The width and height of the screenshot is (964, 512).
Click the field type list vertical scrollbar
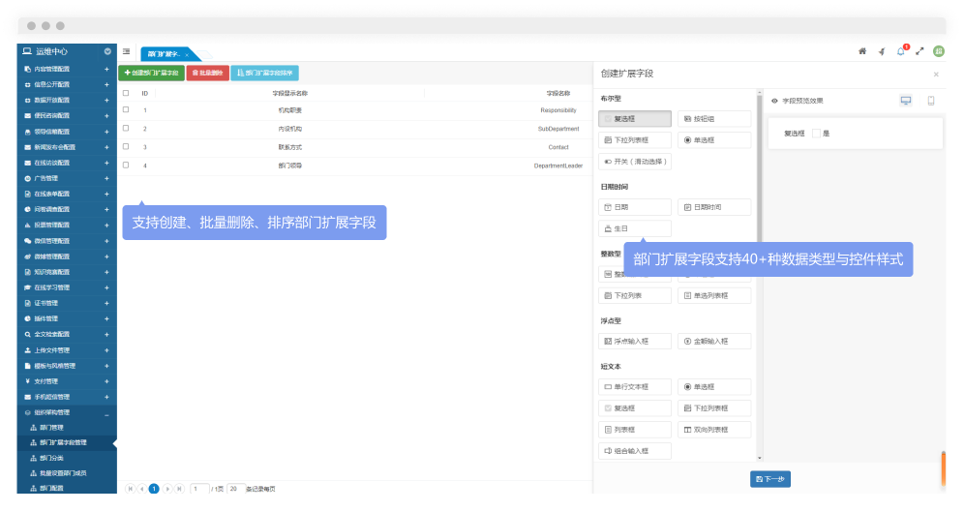[760, 194]
